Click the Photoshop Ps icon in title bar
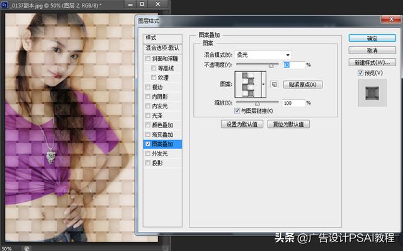The image size is (403, 251). (4, 4)
